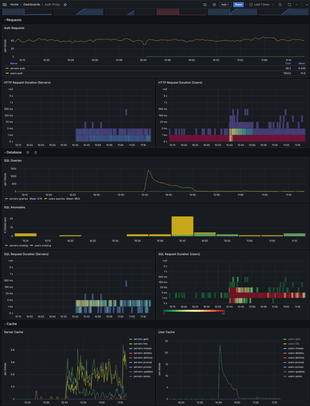Open the navigation hamburger menu
This screenshot has width=310, height=406.
pyautogui.click(x=5, y=4)
